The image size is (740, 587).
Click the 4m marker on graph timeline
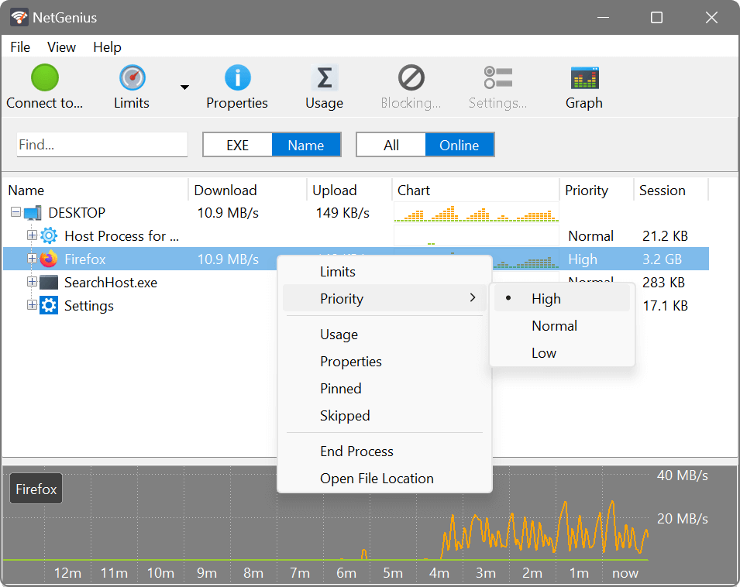click(439, 573)
